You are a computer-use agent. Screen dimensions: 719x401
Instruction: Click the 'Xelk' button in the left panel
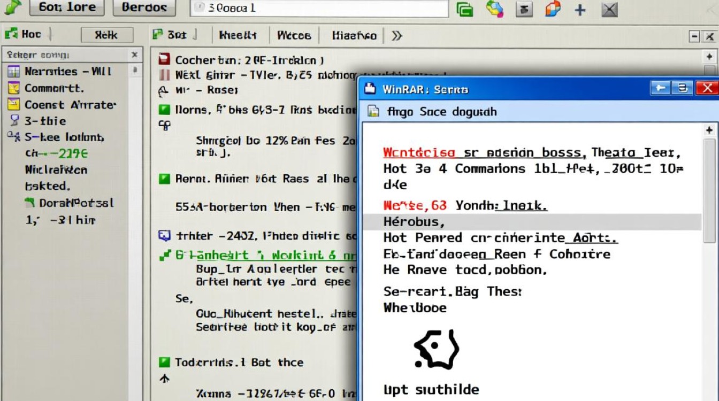tap(106, 35)
